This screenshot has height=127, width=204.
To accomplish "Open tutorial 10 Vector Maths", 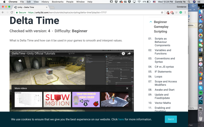I will [x=163, y=103].
